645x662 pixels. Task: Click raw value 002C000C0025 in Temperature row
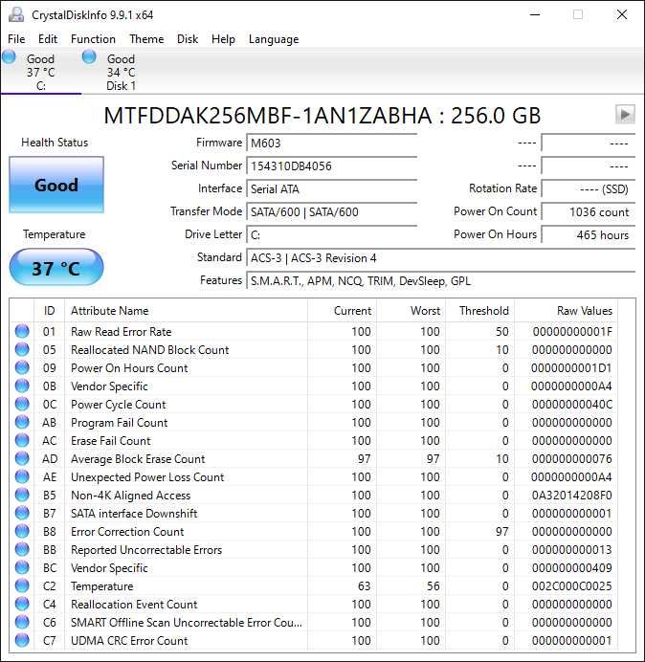pos(571,585)
